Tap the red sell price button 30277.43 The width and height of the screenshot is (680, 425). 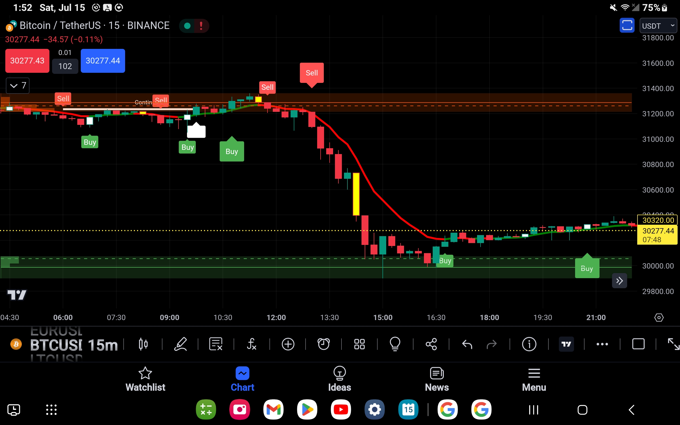tap(27, 61)
